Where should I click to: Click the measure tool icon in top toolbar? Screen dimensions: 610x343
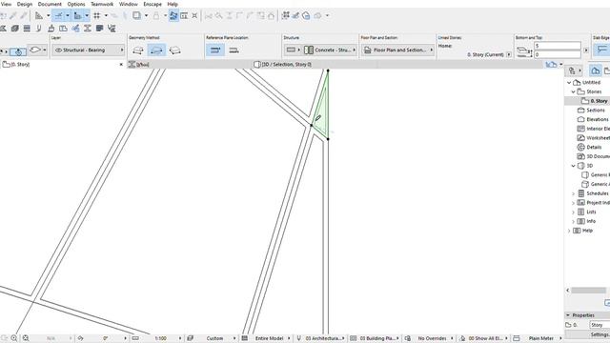click(39, 15)
